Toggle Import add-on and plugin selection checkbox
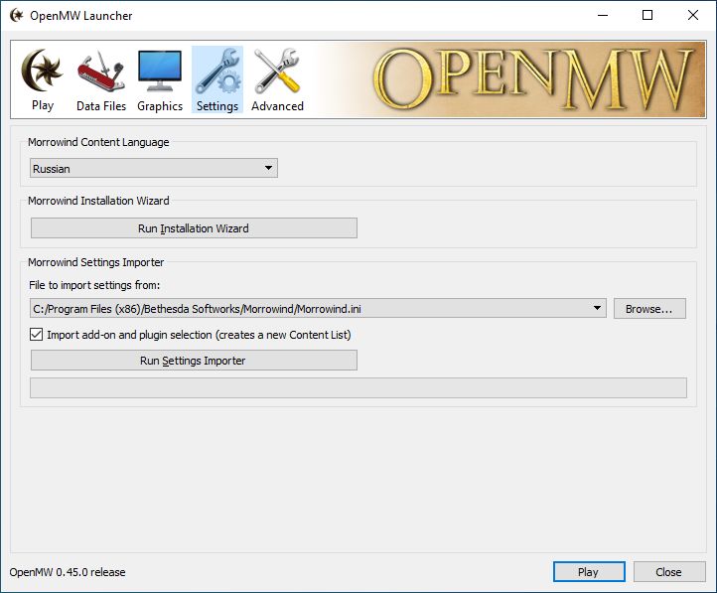This screenshot has width=717, height=593. pos(37,335)
